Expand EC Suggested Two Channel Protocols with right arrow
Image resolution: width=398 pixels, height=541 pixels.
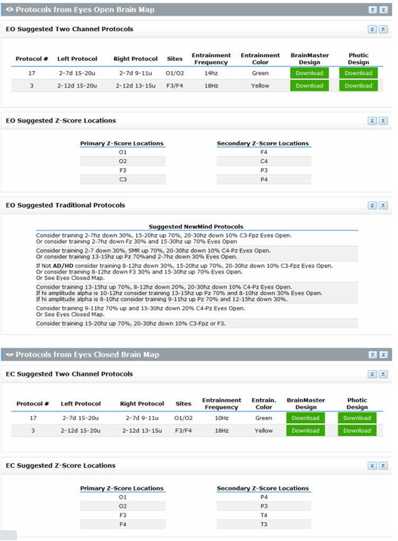(x=383, y=374)
